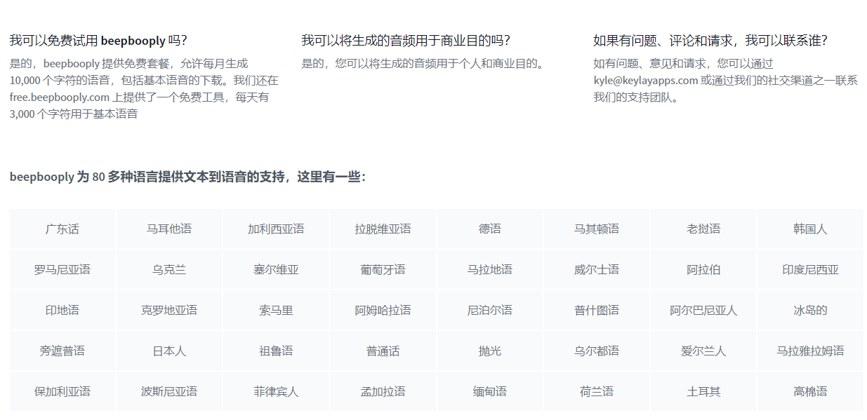Click the 阿拉伯 language cell
This screenshot has height=420, width=867.
click(x=703, y=269)
